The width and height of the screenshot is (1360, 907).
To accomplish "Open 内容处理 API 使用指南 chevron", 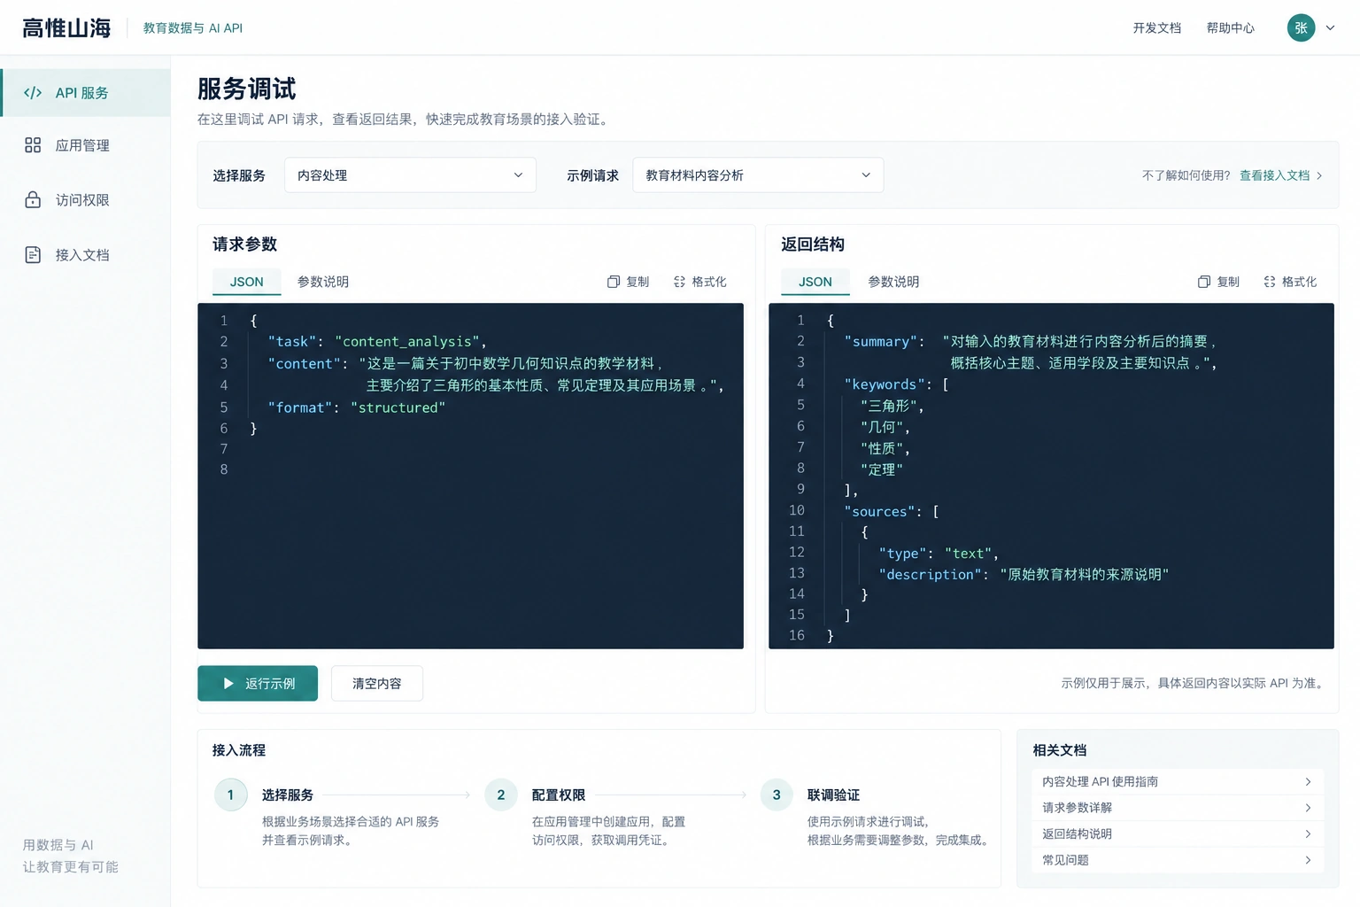I will point(1308,781).
